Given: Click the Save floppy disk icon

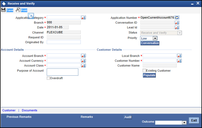Looking at the screenshot, I should (x=3, y=10).
